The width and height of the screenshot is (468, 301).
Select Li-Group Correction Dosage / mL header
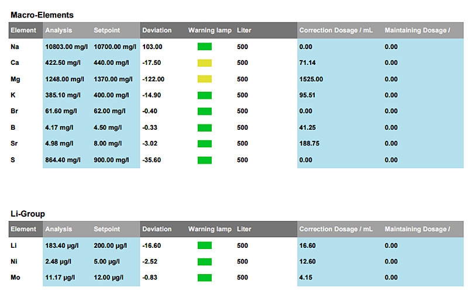[x=336, y=229]
